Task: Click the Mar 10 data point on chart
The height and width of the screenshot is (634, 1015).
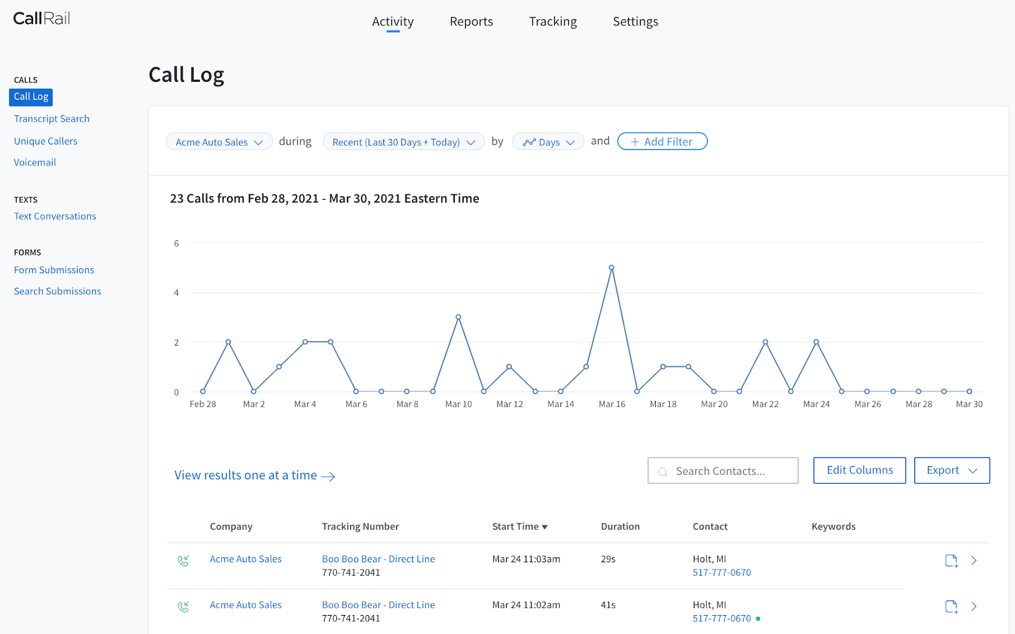Action: [x=458, y=317]
